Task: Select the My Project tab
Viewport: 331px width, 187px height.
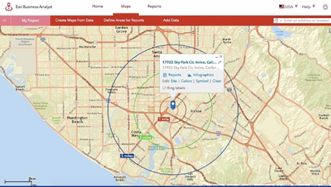Action: 31,20
